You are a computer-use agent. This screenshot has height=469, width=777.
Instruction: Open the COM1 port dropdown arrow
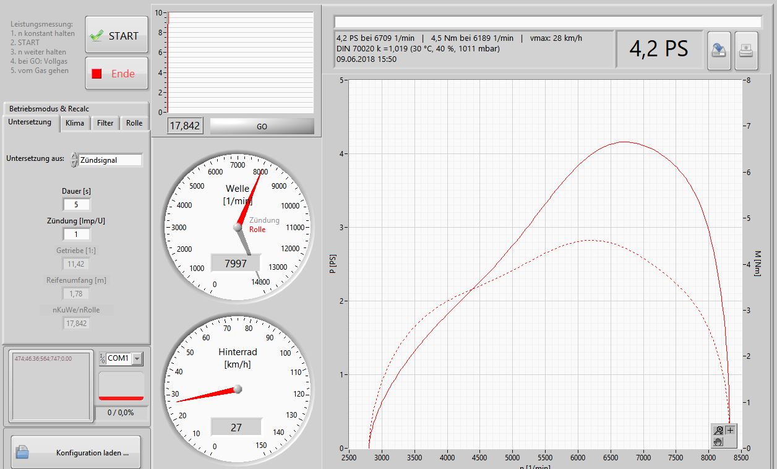137,359
